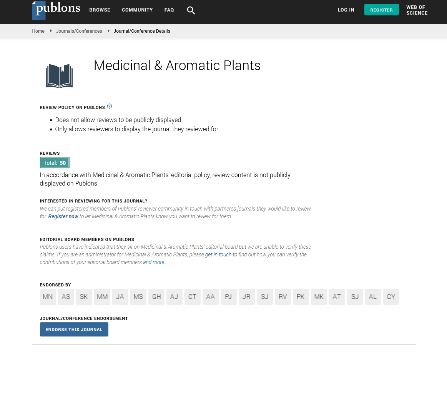Viewport: 447px width, 410px height.
Task: Open the Community menu
Action: click(137, 10)
